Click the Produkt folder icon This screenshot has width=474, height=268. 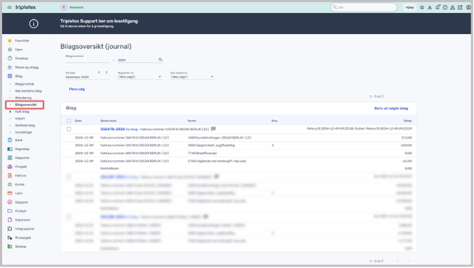(10, 211)
